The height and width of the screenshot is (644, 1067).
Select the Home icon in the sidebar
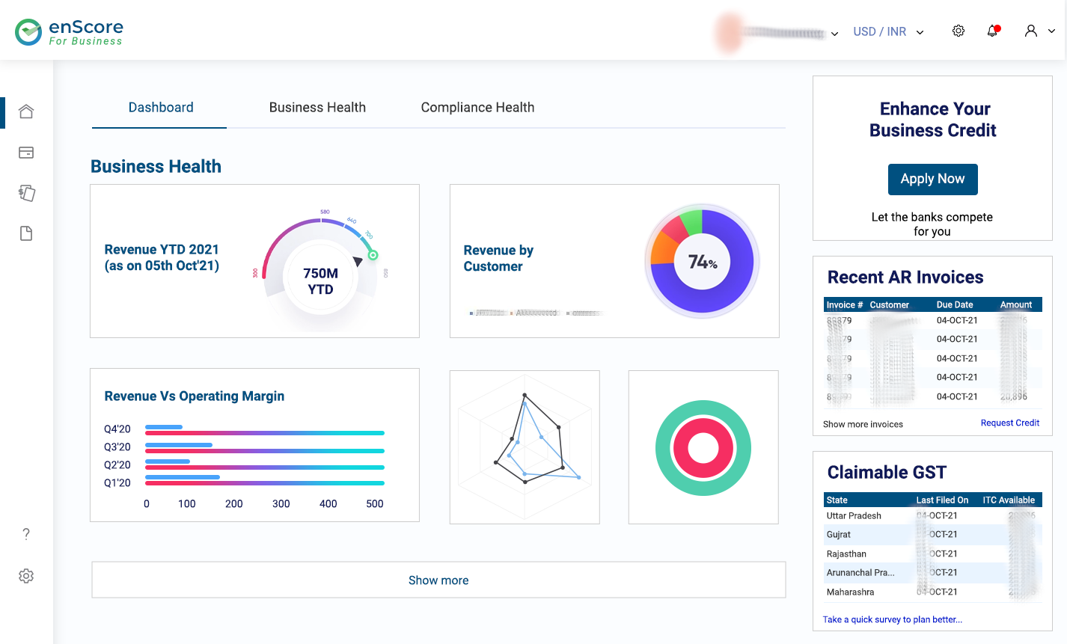(x=26, y=111)
